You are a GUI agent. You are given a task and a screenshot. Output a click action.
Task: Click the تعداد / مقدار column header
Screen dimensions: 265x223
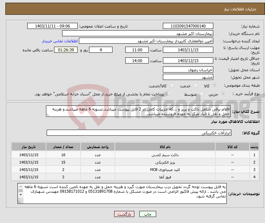(x=63, y=147)
